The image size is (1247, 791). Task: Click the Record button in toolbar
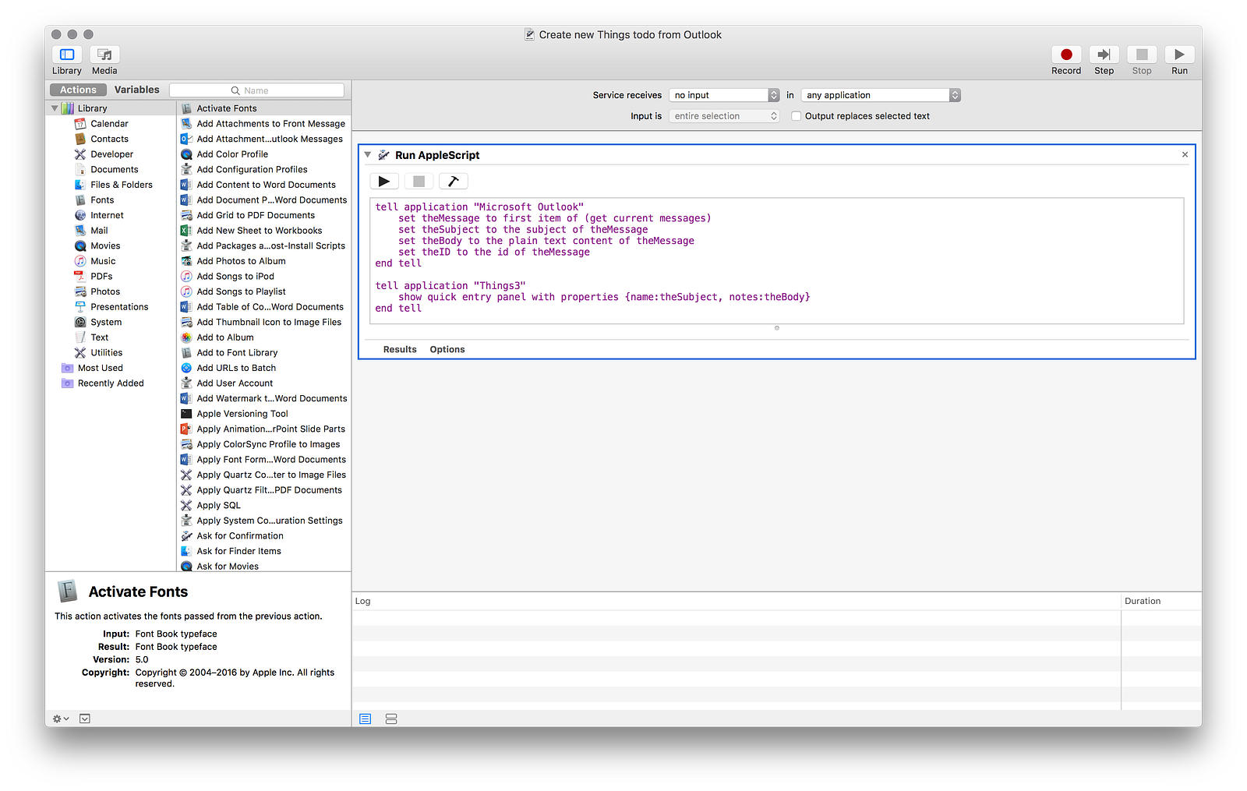1065,55
